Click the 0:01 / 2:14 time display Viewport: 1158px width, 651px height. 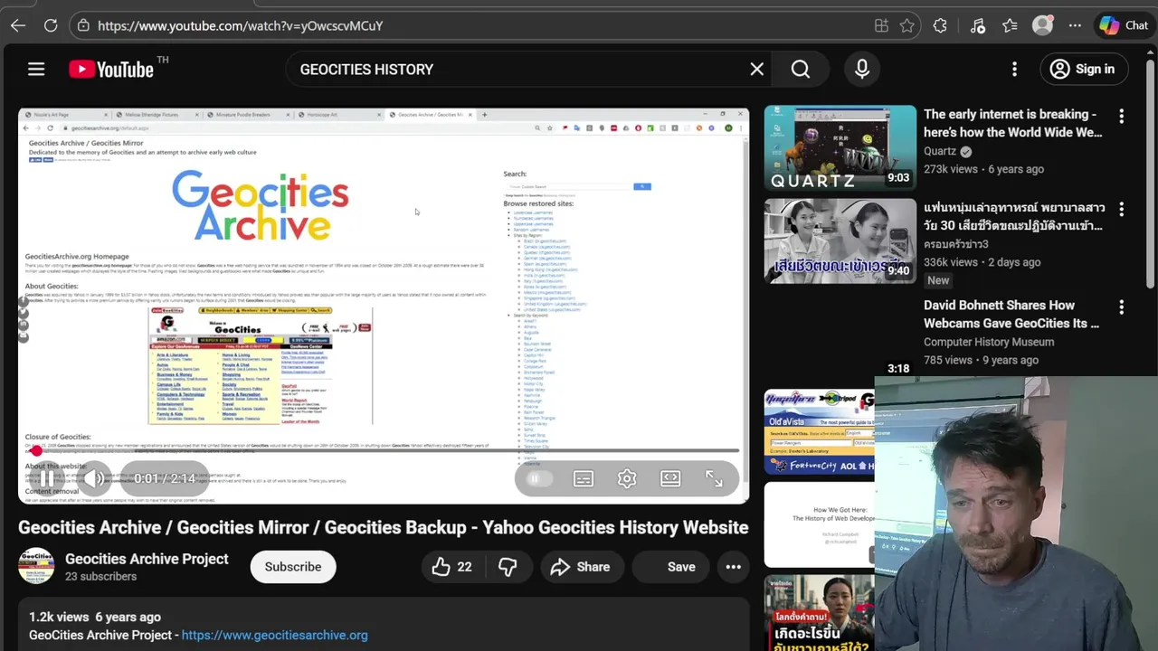pyautogui.click(x=165, y=478)
